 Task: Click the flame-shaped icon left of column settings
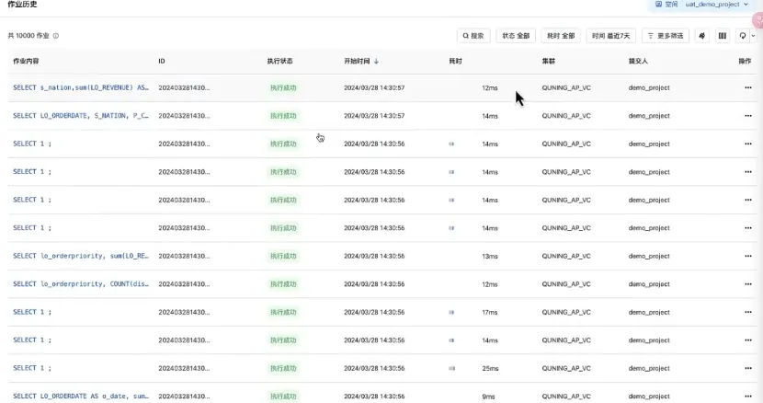click(703, 36)
